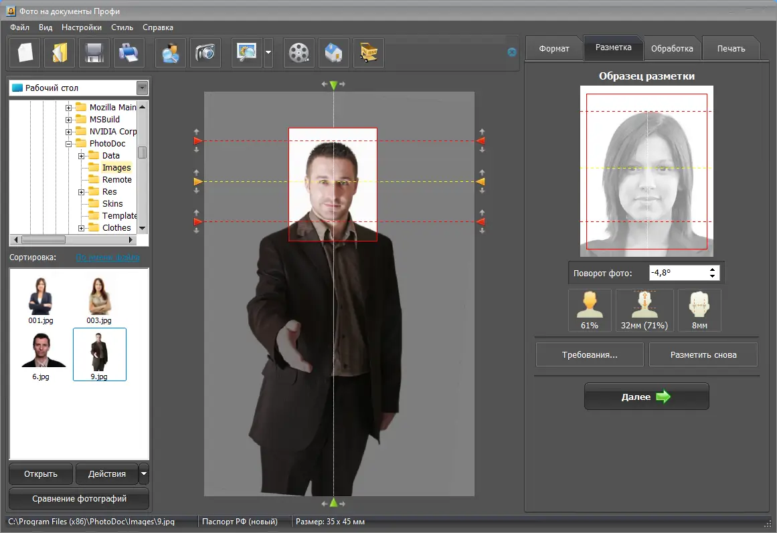Click the floppy disk save icon
This screenshot has width=777, height=533.
pos(94,53)
